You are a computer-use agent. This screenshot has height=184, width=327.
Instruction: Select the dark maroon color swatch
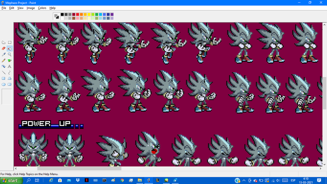[74, 15]
